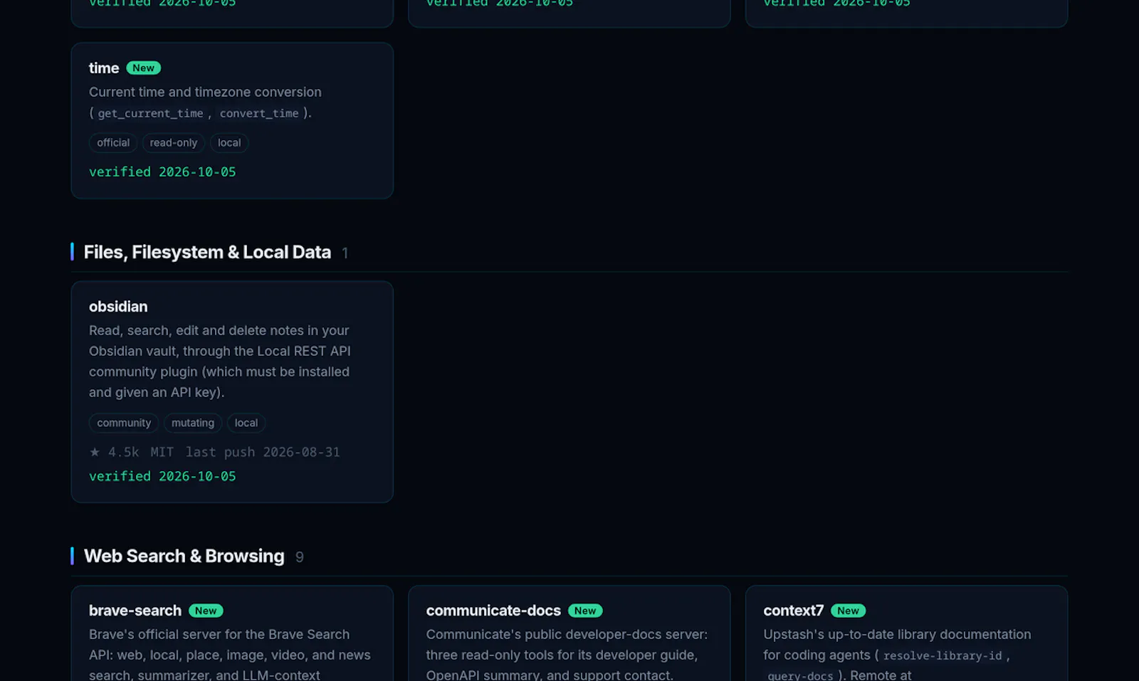
Task: Click the New badge beside brave-search
Action: coord(206,611)
